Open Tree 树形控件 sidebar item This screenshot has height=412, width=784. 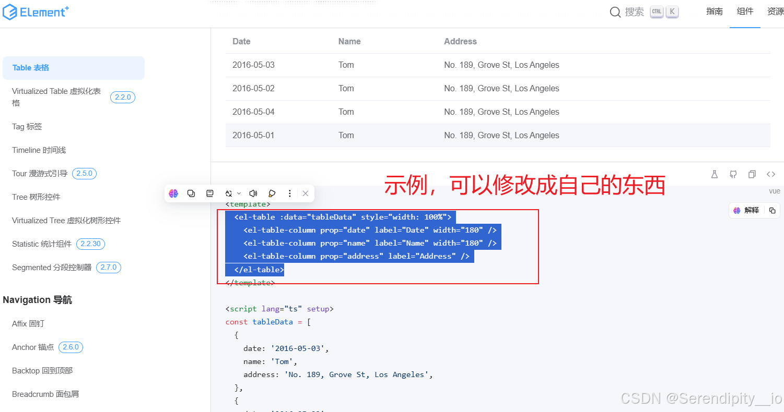[36, 197]
